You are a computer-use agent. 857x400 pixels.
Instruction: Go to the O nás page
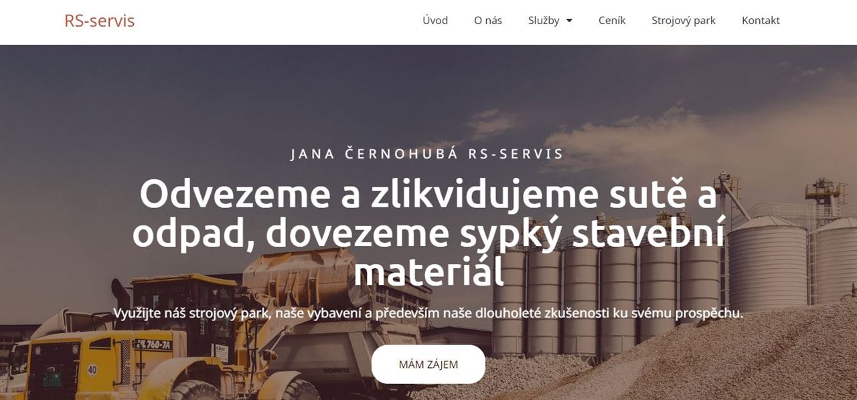click(488, 21)
